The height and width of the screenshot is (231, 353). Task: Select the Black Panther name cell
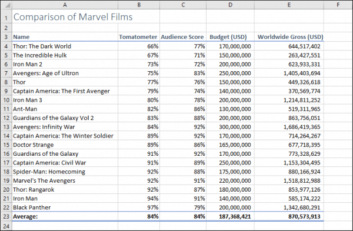[65, 207]
